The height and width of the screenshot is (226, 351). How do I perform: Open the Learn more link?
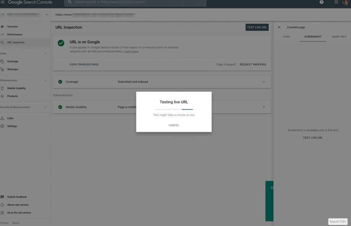point(131,51)
